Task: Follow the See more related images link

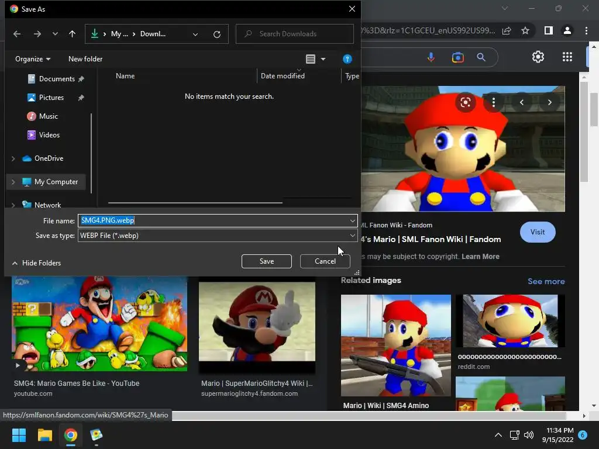Action: pos(546,281)
